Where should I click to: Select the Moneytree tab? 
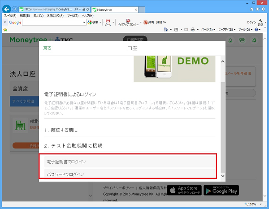pos(115,10)
